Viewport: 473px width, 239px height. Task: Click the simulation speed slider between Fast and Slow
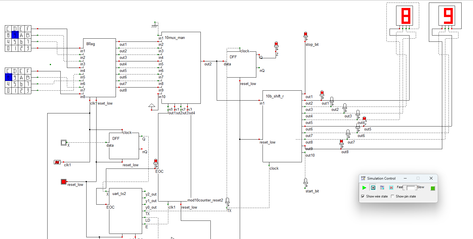(410, 188)
